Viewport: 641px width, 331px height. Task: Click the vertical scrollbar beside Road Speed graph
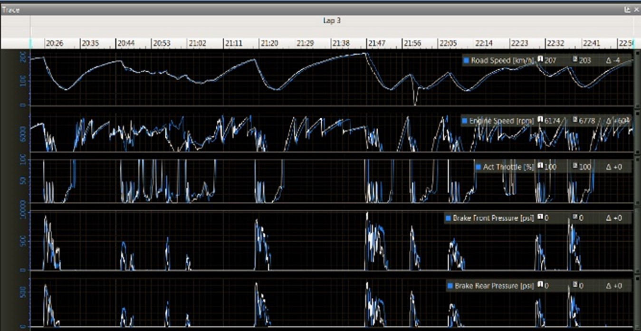[x=637, y=81]
